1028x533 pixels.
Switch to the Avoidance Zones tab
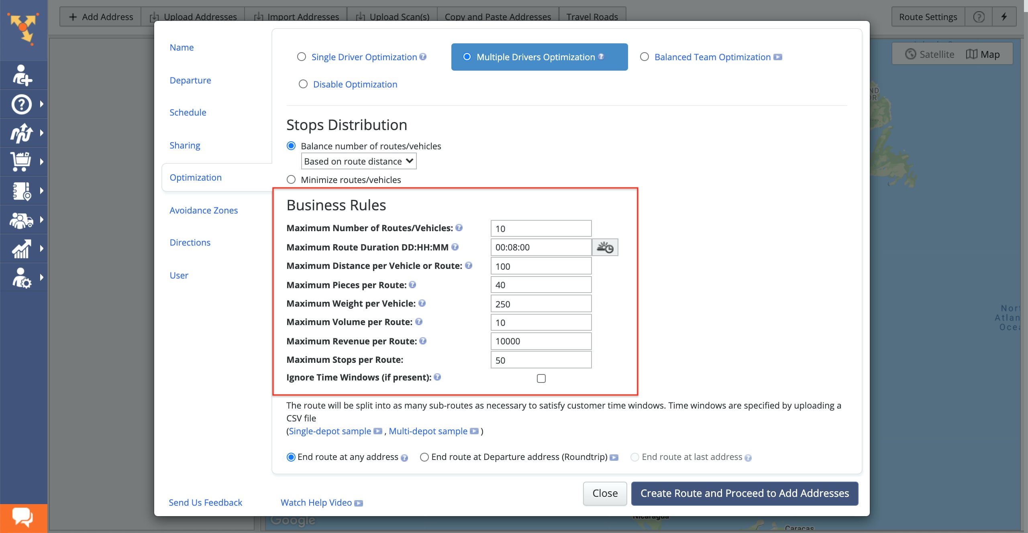(204, 210)
